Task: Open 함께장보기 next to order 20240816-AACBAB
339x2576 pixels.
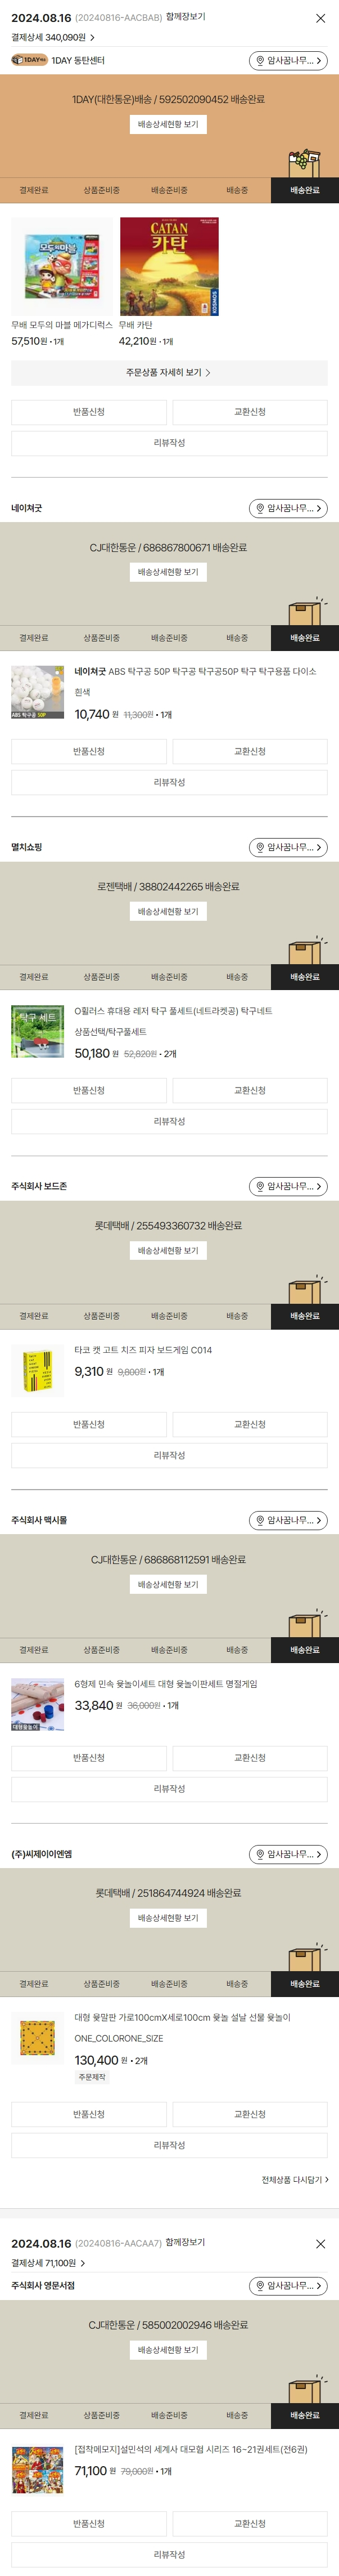Action: tap(186, 17)
